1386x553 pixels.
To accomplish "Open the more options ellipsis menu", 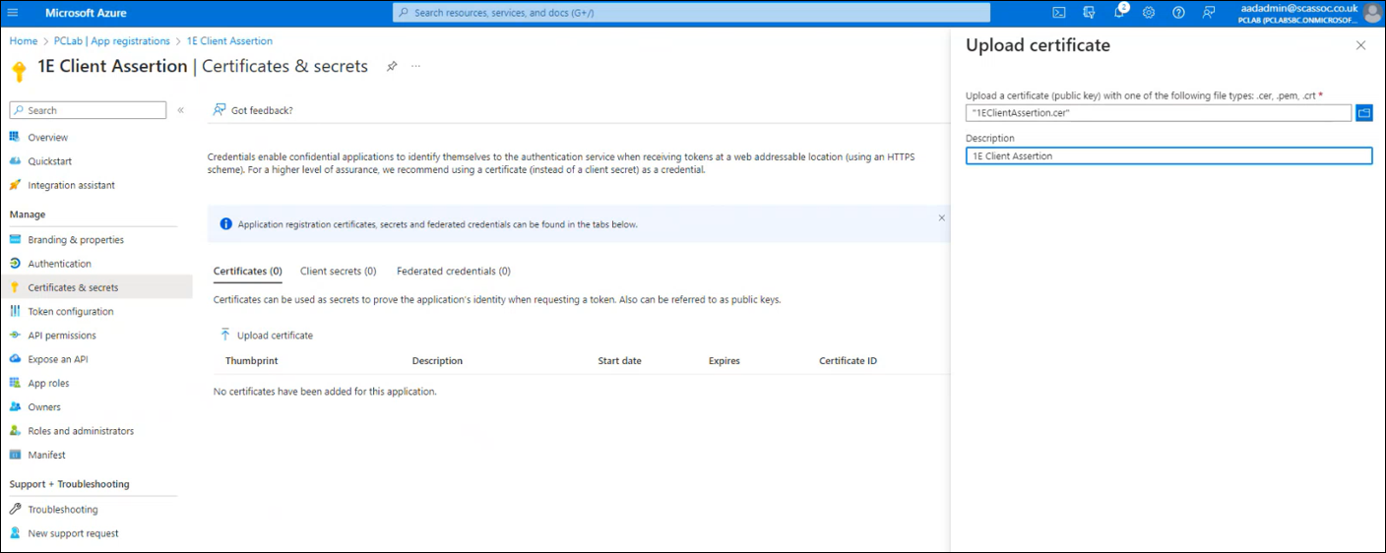I will (415, 66).
